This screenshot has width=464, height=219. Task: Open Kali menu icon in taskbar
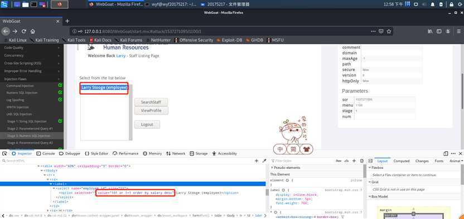4,4
